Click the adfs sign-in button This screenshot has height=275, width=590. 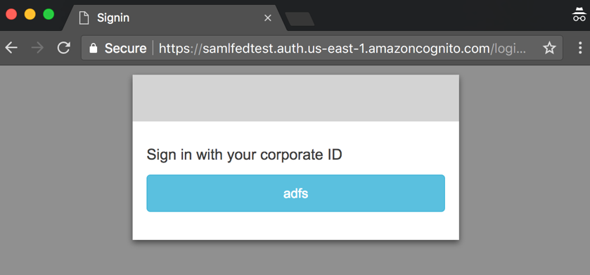coord(295,193)
